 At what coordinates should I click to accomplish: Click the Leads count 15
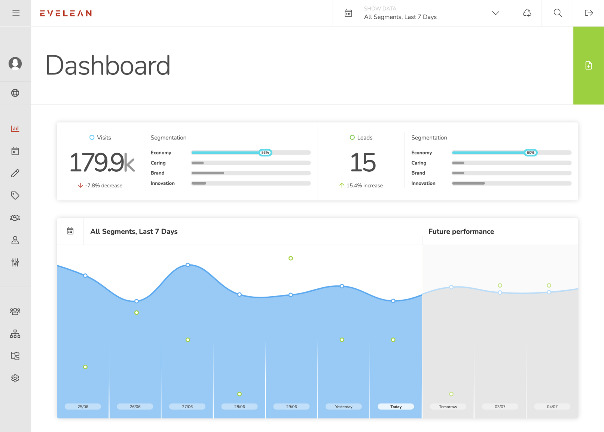[x=363, y=163]
